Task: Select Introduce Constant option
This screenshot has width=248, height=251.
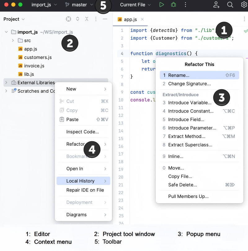Action: pyautogui.click(x=199, y=111)
